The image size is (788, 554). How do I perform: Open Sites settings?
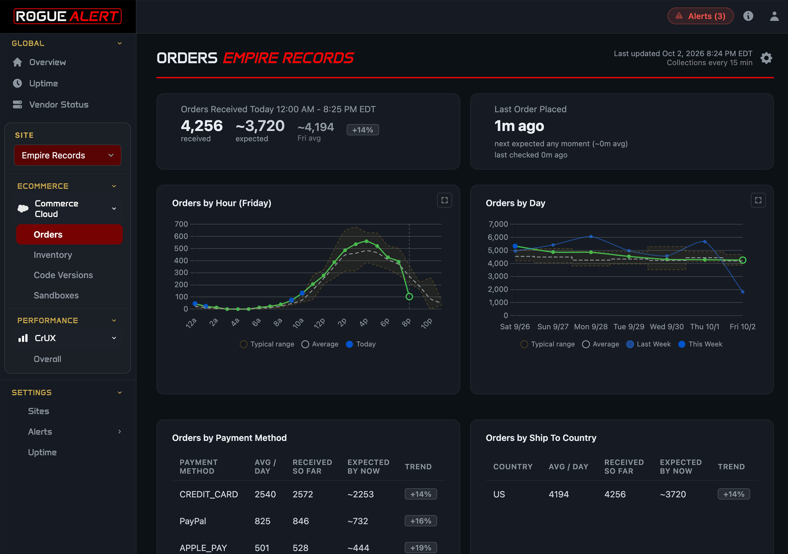[39, 411]
